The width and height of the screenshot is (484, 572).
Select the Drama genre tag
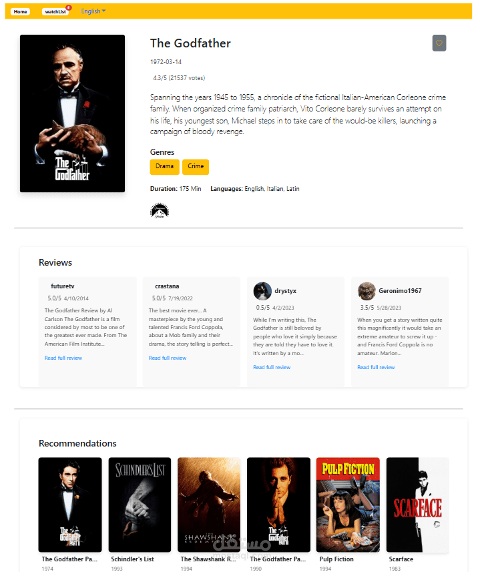coord(165,167)
